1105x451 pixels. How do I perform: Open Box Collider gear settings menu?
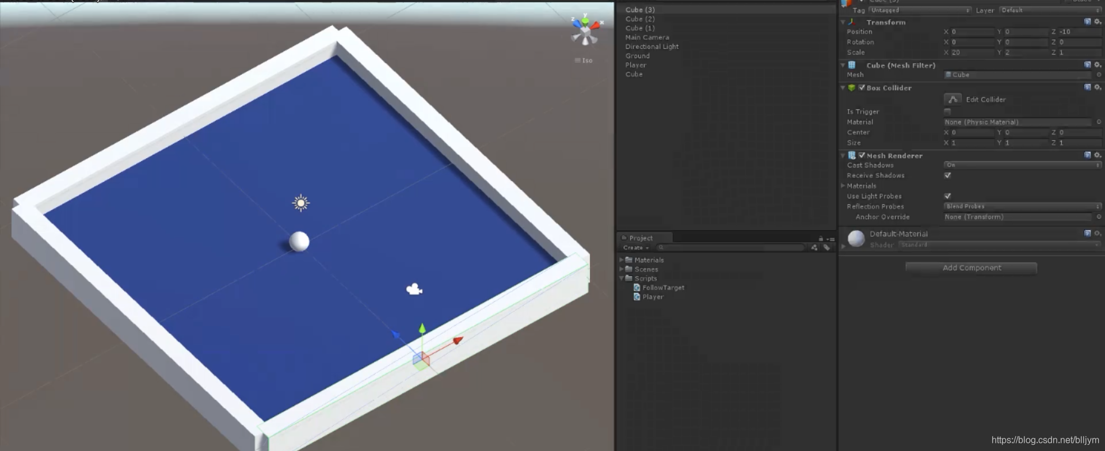coord(1097,87)
